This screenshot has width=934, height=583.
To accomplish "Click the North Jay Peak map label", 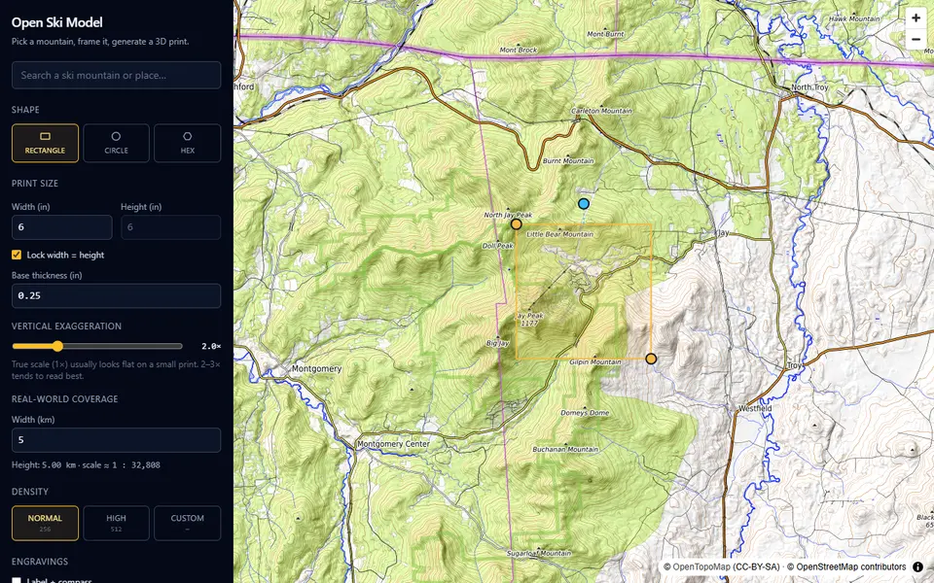I will click(508, 215).
